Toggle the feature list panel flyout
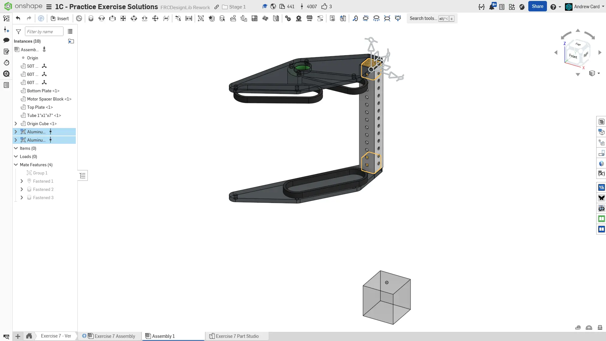Viewport: 606px width, 341px height. [x=83, y=176]
